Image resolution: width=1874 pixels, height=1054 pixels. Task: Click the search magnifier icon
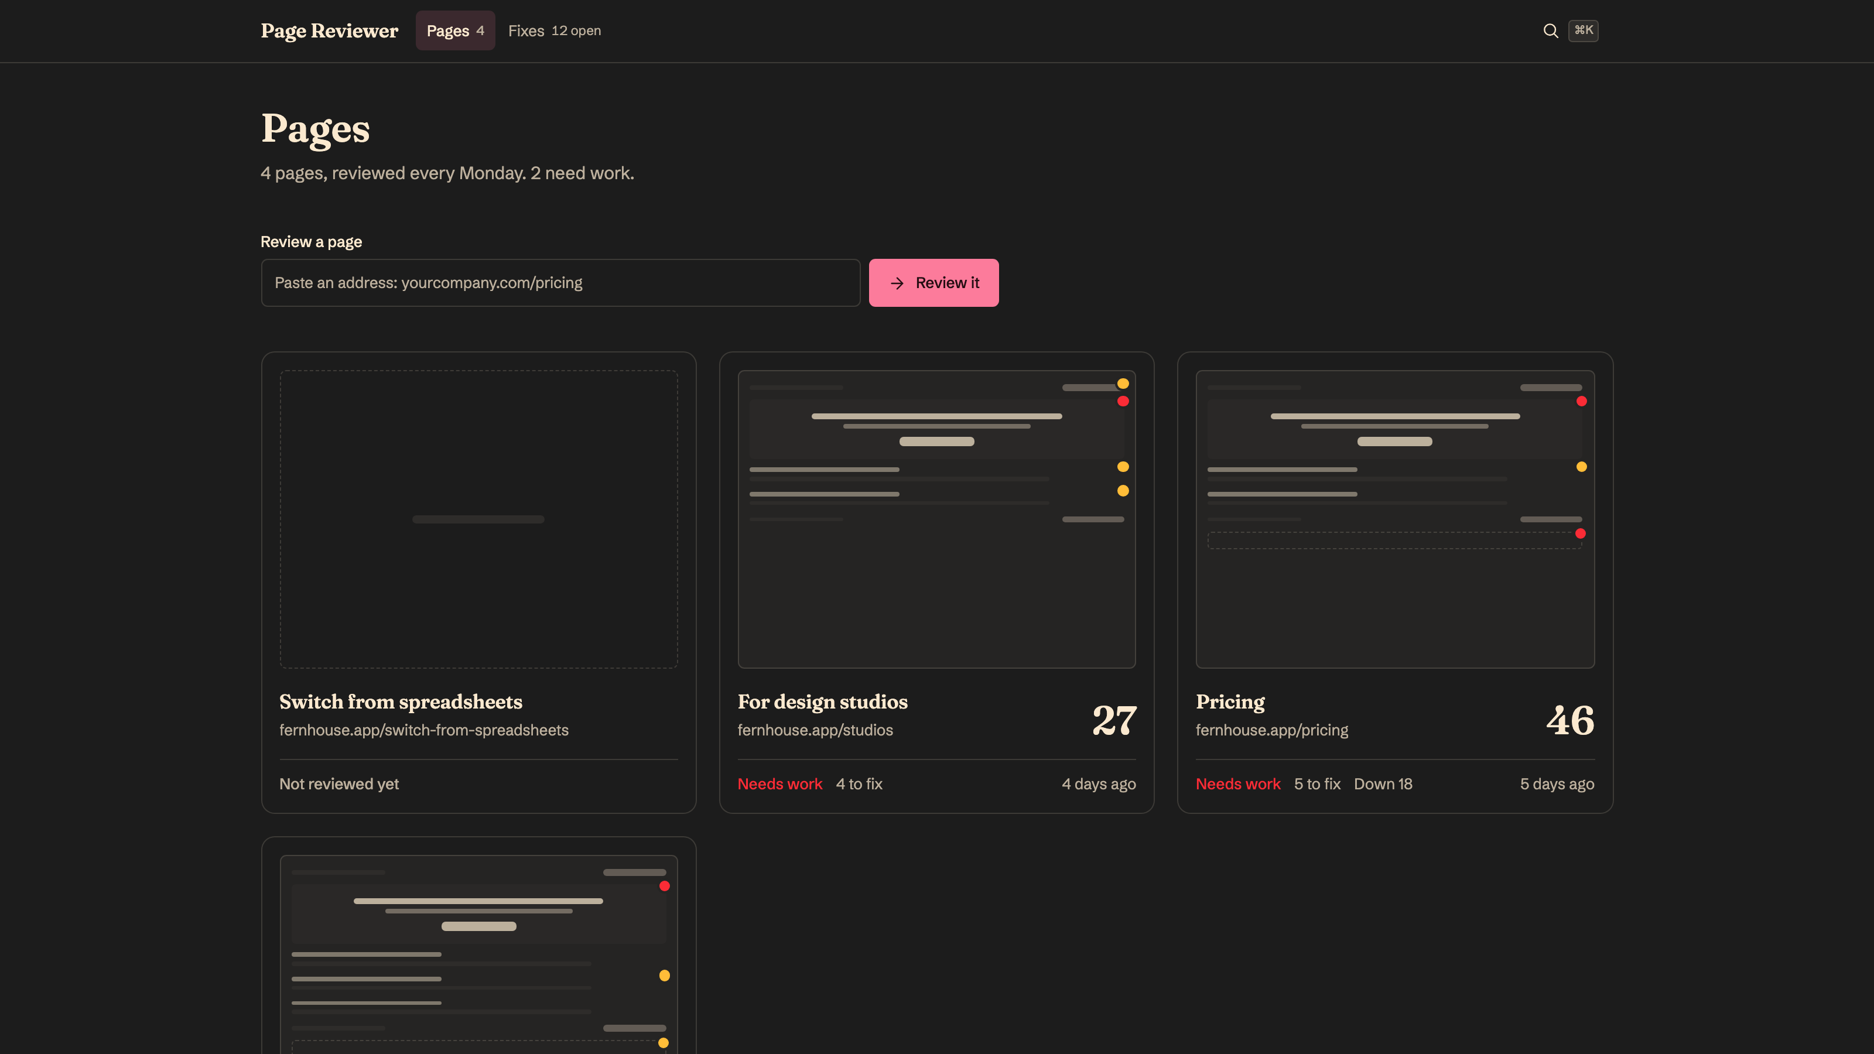(x=1550, y=30)
